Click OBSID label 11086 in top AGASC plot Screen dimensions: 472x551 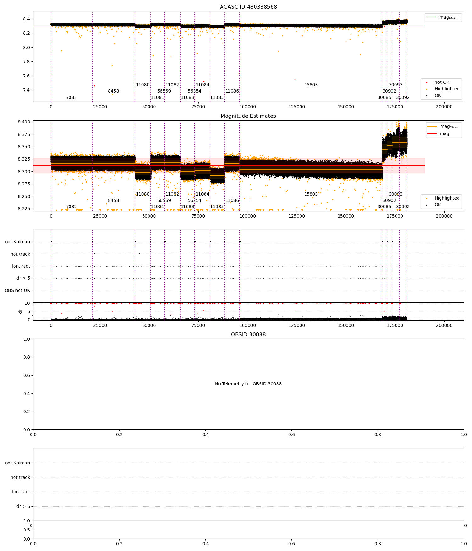[232, 91]
